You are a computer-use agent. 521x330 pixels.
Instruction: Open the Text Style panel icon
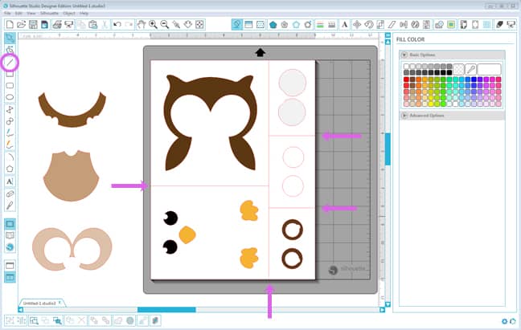[x=343, y=25]
